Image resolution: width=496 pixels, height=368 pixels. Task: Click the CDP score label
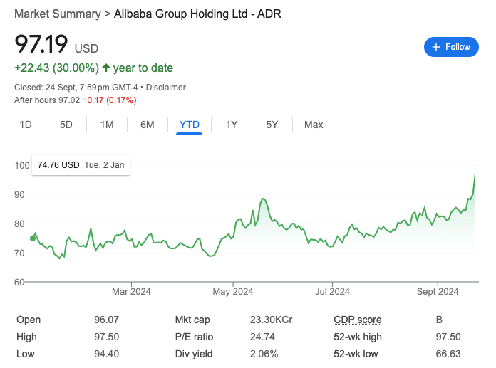pyautogui.click(x=357, y=320)
